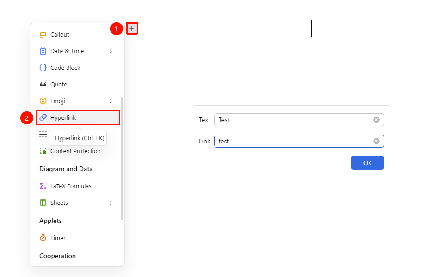Click the plus insert button
430x277 pixels.
(132, 28)
